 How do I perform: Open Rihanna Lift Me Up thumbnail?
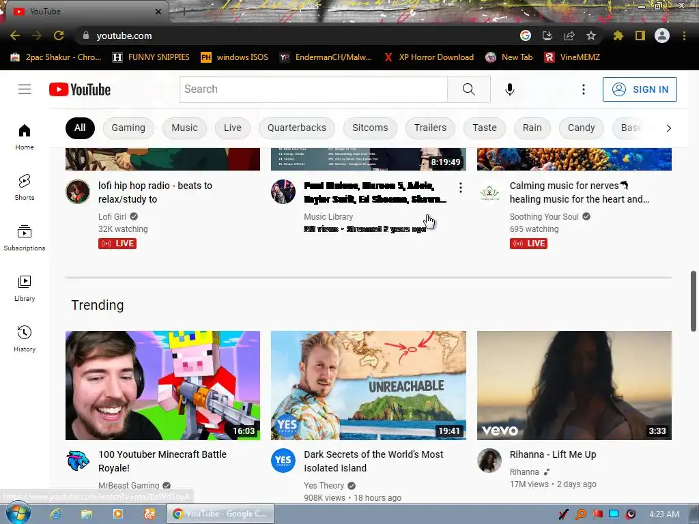tap(574, 385)
